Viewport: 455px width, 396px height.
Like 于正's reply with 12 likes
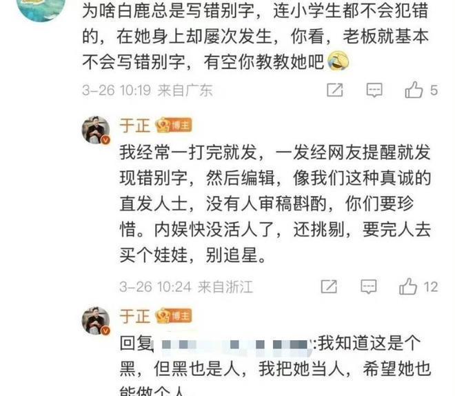[x=408, y=286]
